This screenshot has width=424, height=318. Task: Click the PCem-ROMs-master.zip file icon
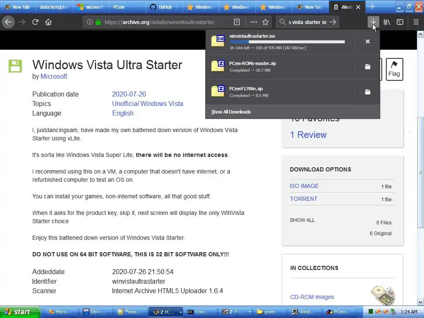coord(218,66)
